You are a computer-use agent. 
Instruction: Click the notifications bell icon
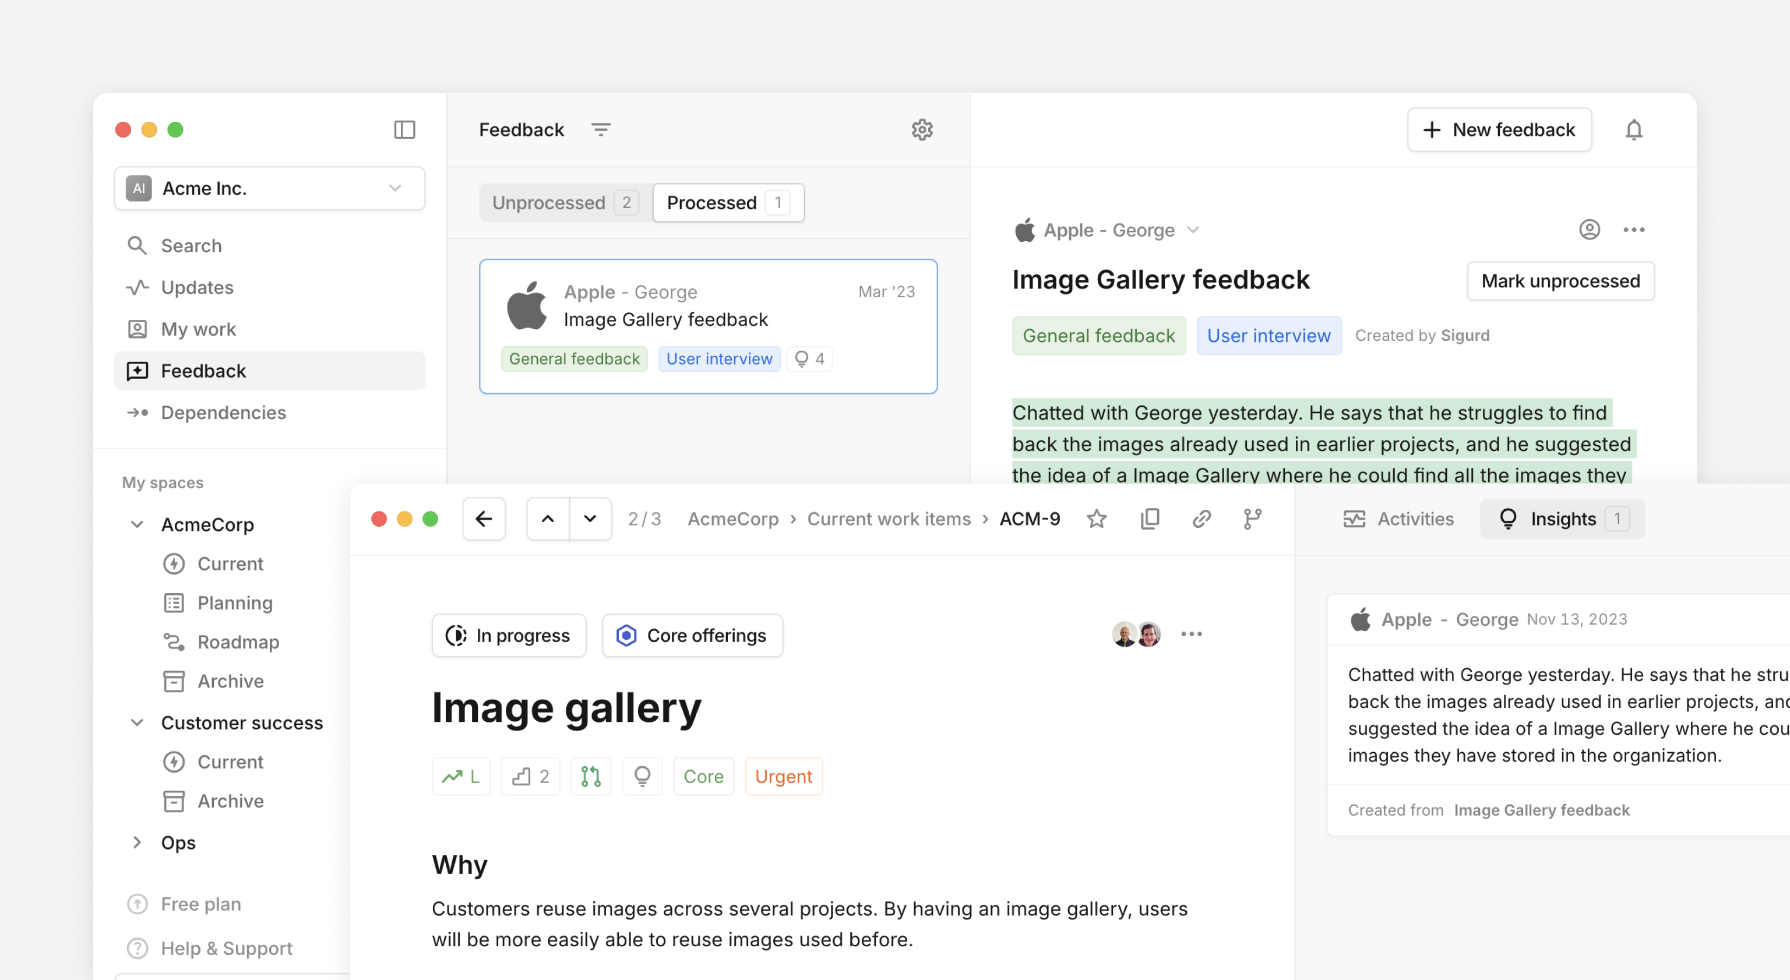point(1633,130)
